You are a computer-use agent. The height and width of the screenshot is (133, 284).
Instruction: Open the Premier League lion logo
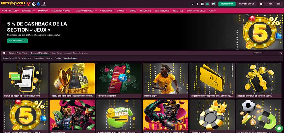pyautogui.click(x=33, y=4)
